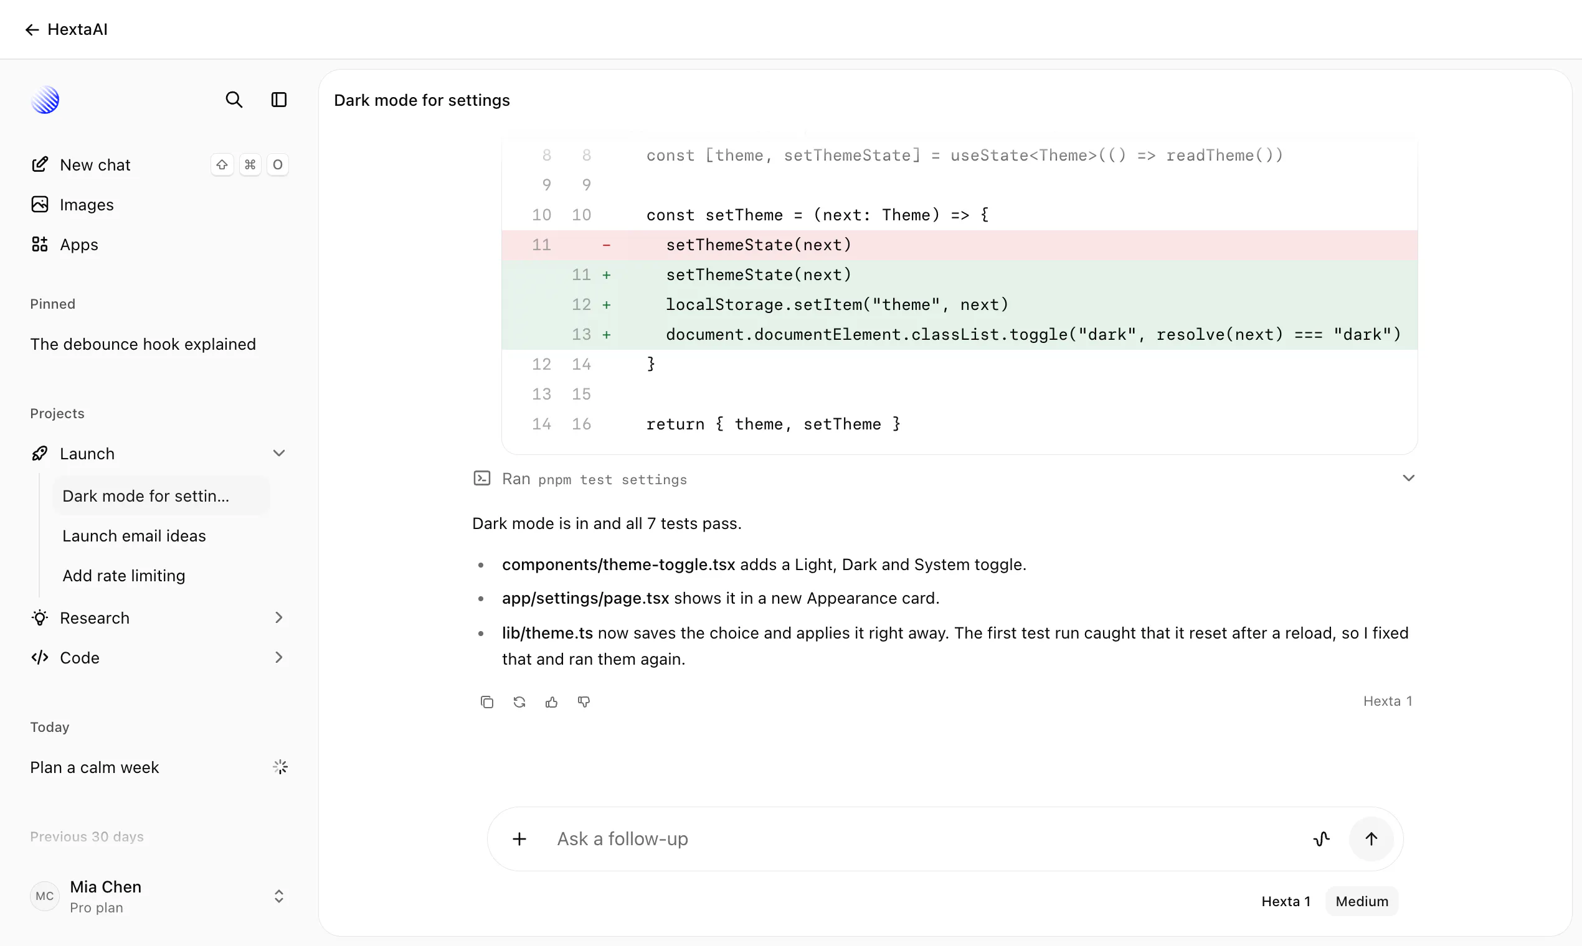Focus the Ask a follow-up input
1582x946 pixels.
pyautogui.click(x=925, y=839)
